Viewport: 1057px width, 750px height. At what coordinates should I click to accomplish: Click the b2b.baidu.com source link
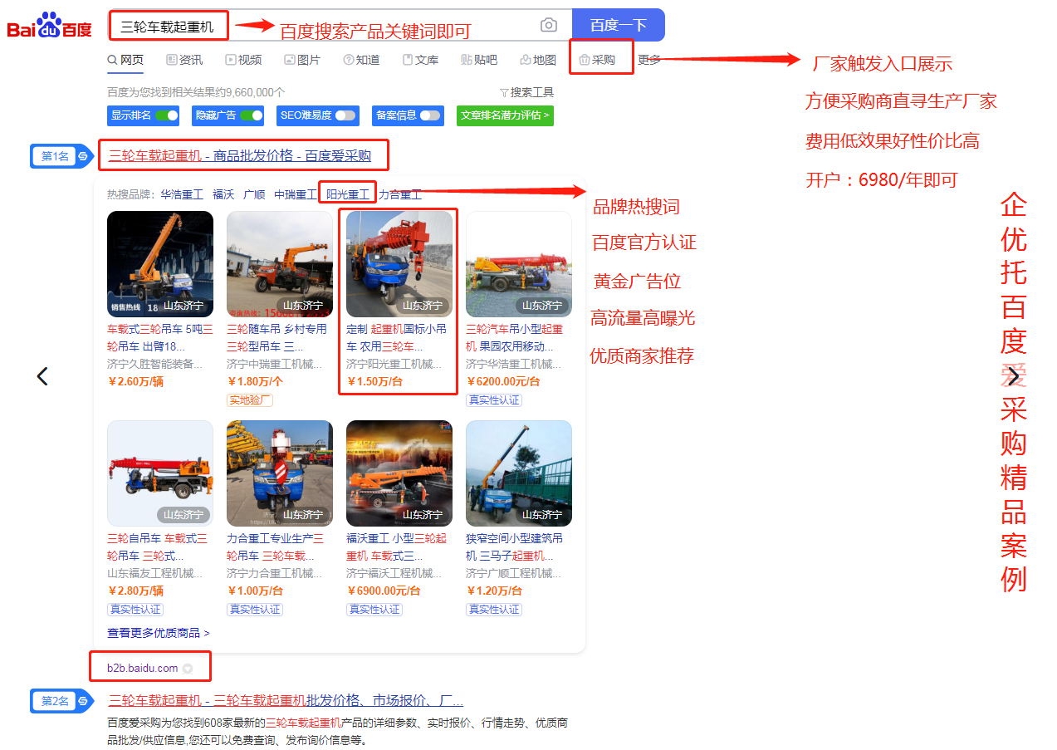[142, 668]
